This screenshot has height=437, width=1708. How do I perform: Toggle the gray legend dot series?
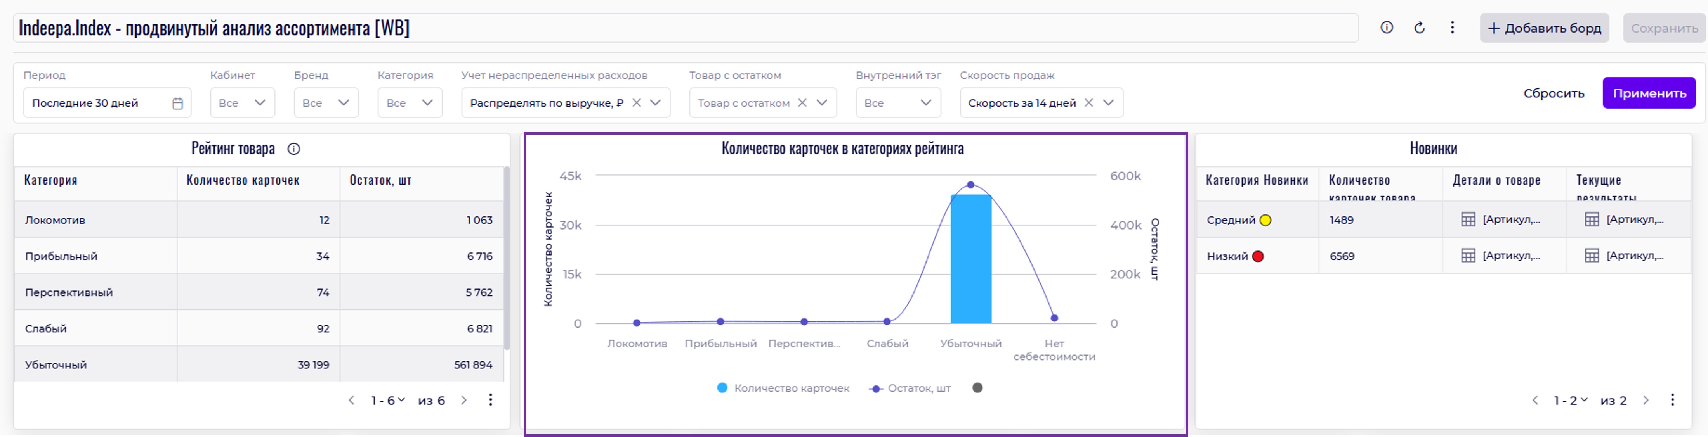pos(977,388)
